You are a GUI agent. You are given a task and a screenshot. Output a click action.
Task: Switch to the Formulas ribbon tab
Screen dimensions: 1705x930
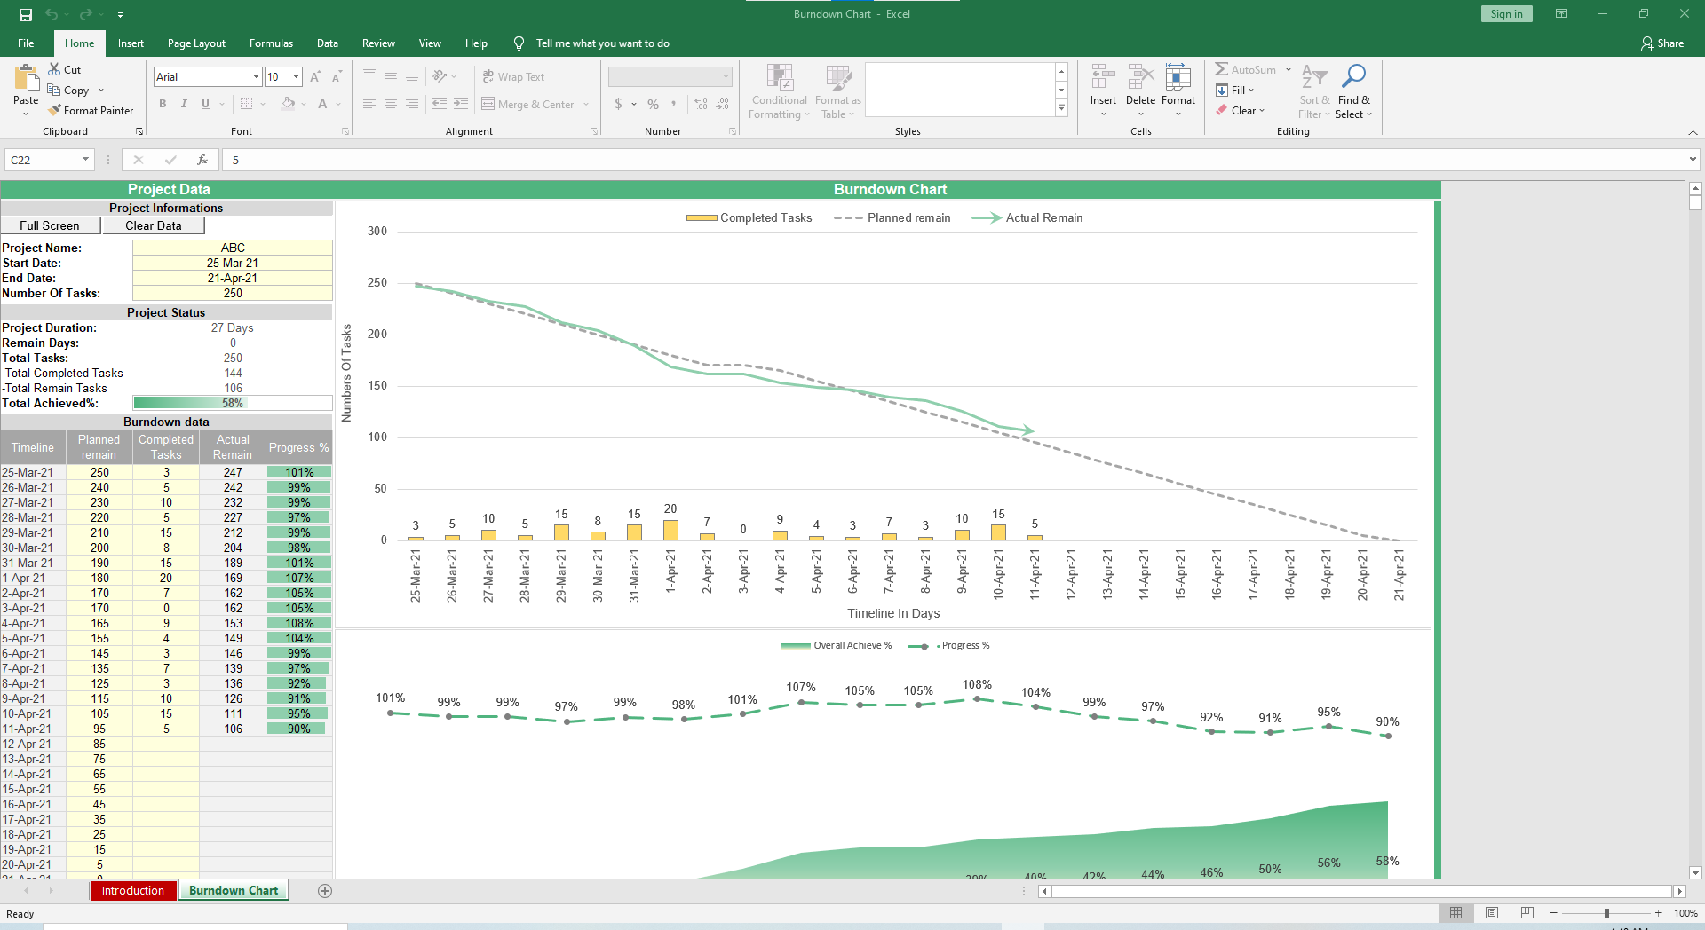click(270, 43)
